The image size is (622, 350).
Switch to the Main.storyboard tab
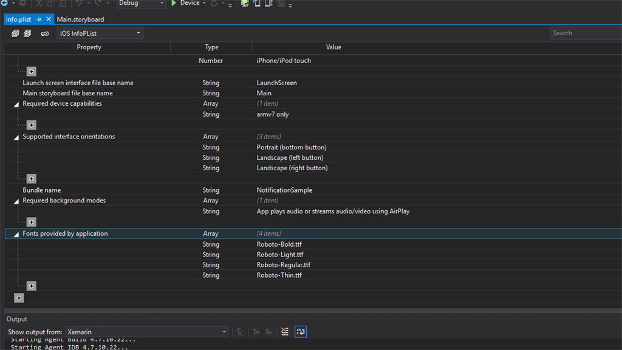pos(80,19)
